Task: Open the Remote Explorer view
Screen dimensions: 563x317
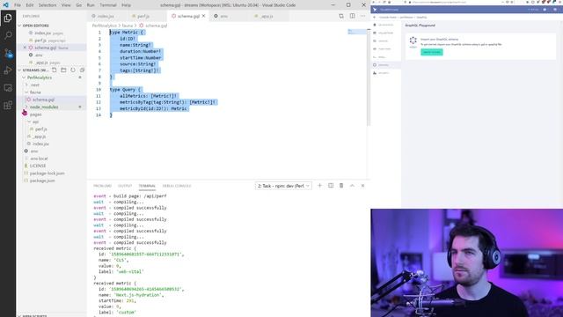Action: click(x=8, y=88)
